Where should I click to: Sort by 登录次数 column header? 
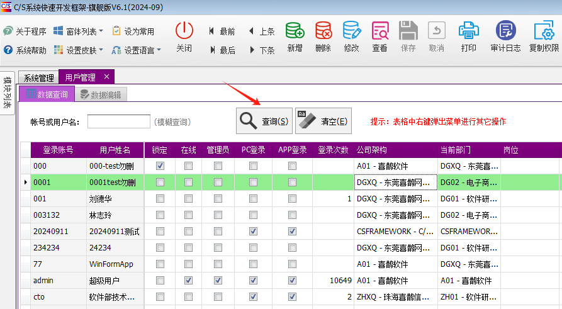click(x=333, y=150)
